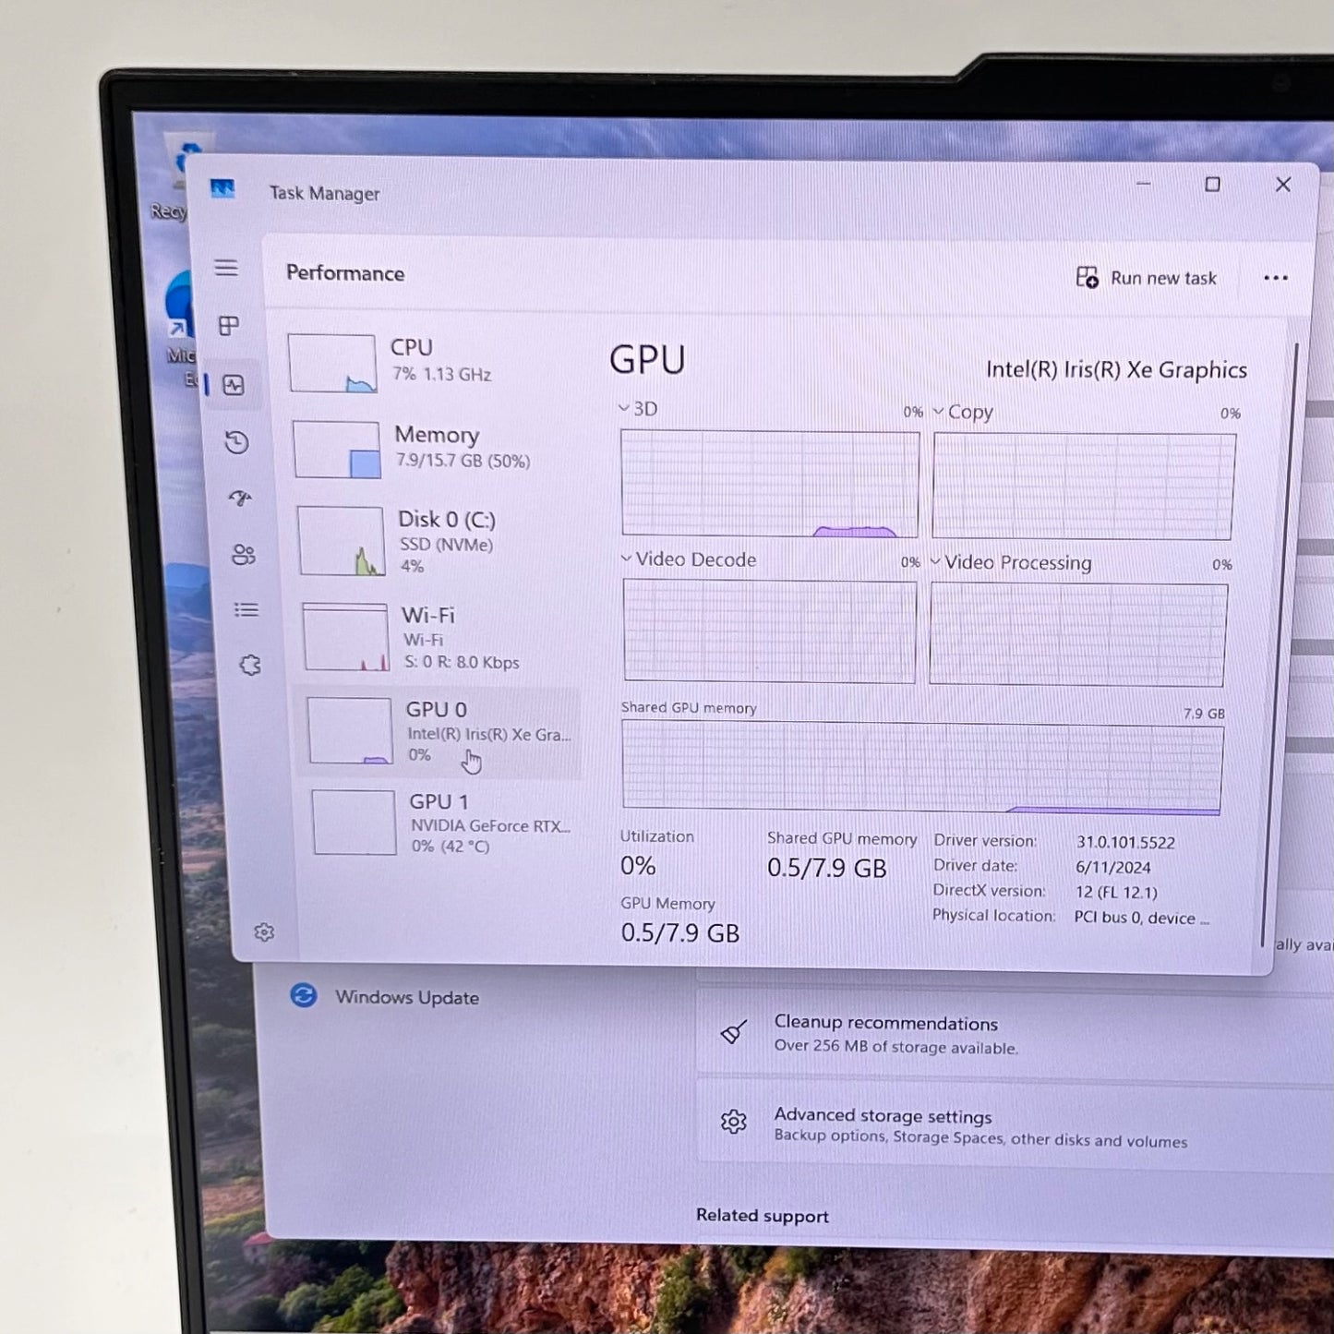Maximize the Task Manager window
Viewport: 1334px width, 1334px height.
[x=1213, y=184]
